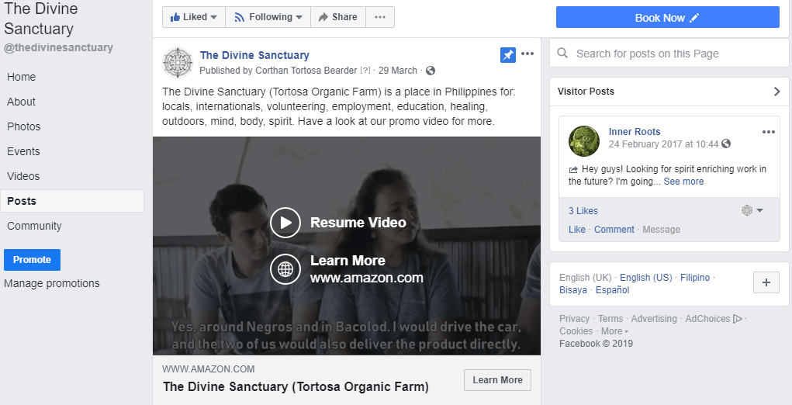Click the globe icon beside Learn More
The image size is (792, 405).
tap(285, 269)
